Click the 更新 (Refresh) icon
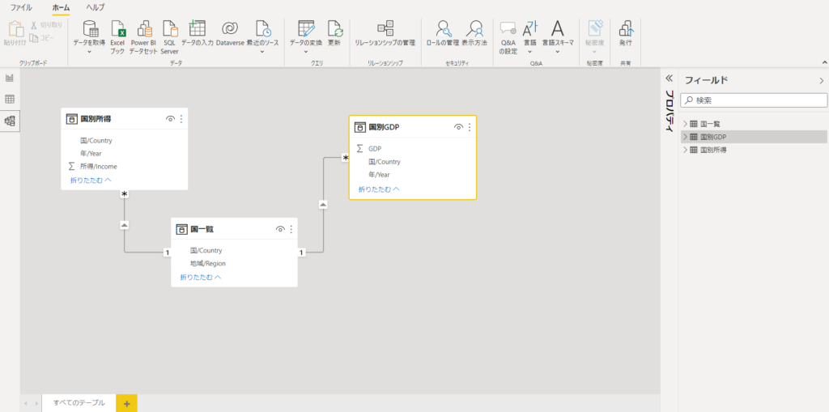This screenshot has height=412, width=829. tap(334, 28)
